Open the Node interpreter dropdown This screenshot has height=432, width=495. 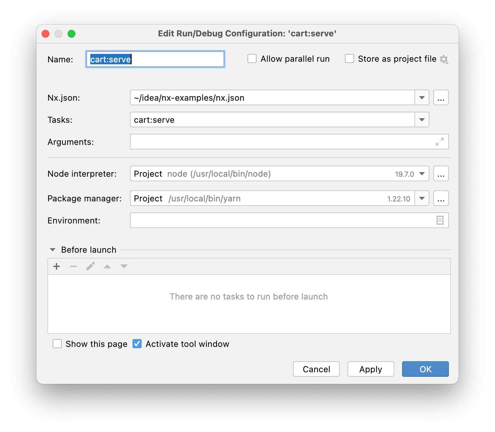(x=422, y=173)
